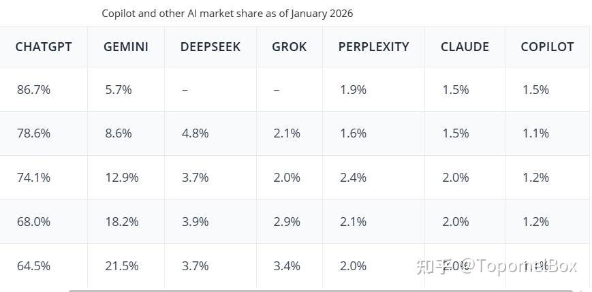592x292 pixels.
Task: Click the 78.6% ChatGPT cell
Action: 33,133
